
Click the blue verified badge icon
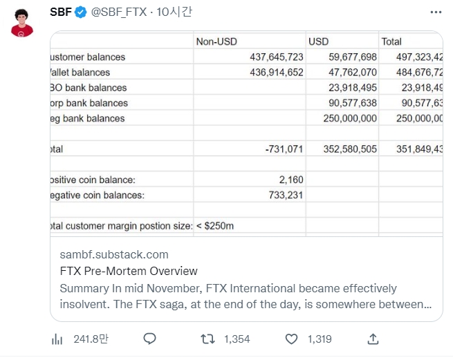pyautogui.click(x=81, y=12)
